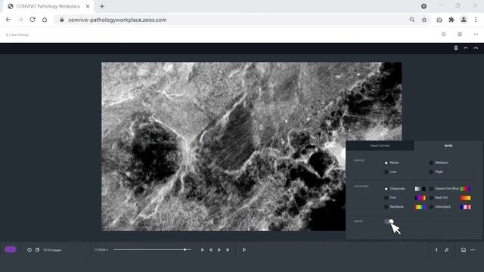Image resolution: width=484 pixels, height=272 pixels.
Task: Click the Fire gradient swatch
Action: [x=420, y=198]
